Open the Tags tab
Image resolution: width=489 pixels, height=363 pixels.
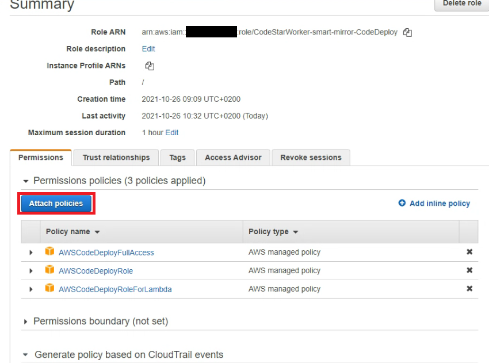[x=177, y=158]
